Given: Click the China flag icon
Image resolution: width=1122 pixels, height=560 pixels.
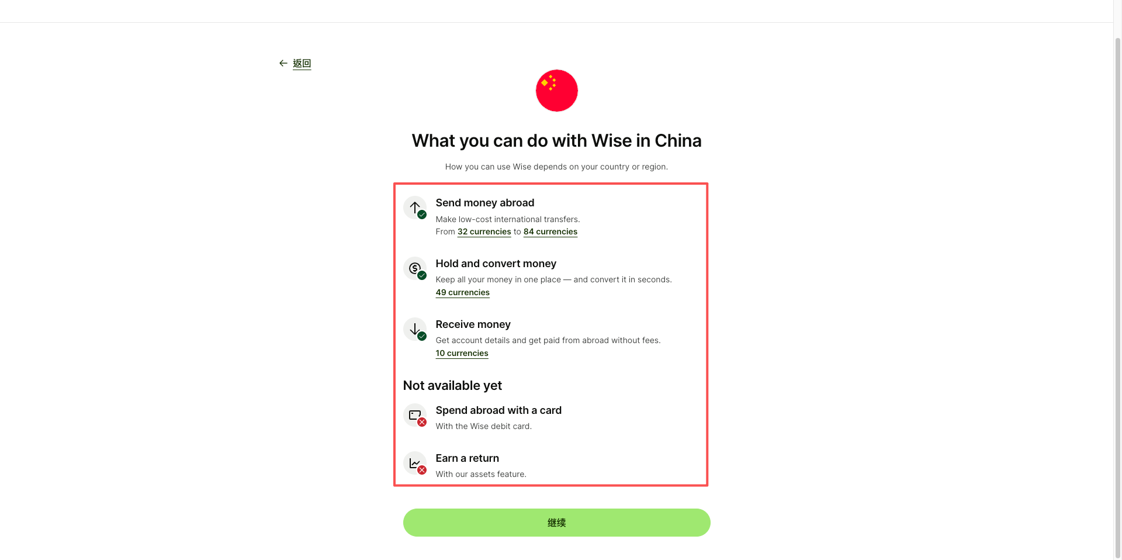Looking at the screenshot, I should 556,91.
